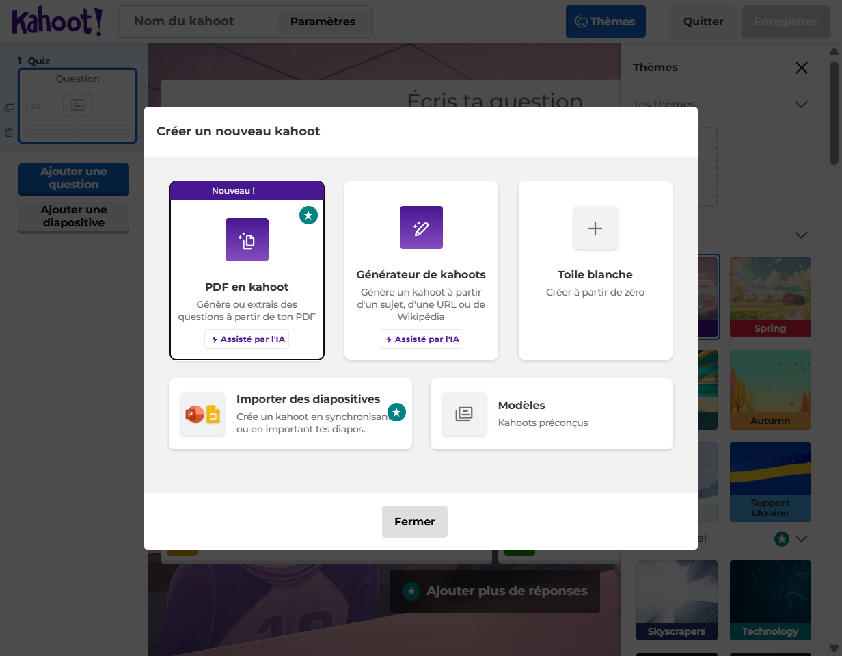Viewport: 842px width, 656px height.
Task: Expand the premium themes section chevron
Action: click(802, 539)
